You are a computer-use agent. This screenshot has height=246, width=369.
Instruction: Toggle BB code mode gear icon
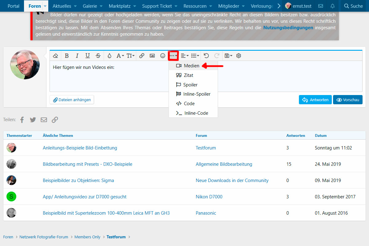tap(239, 56)
